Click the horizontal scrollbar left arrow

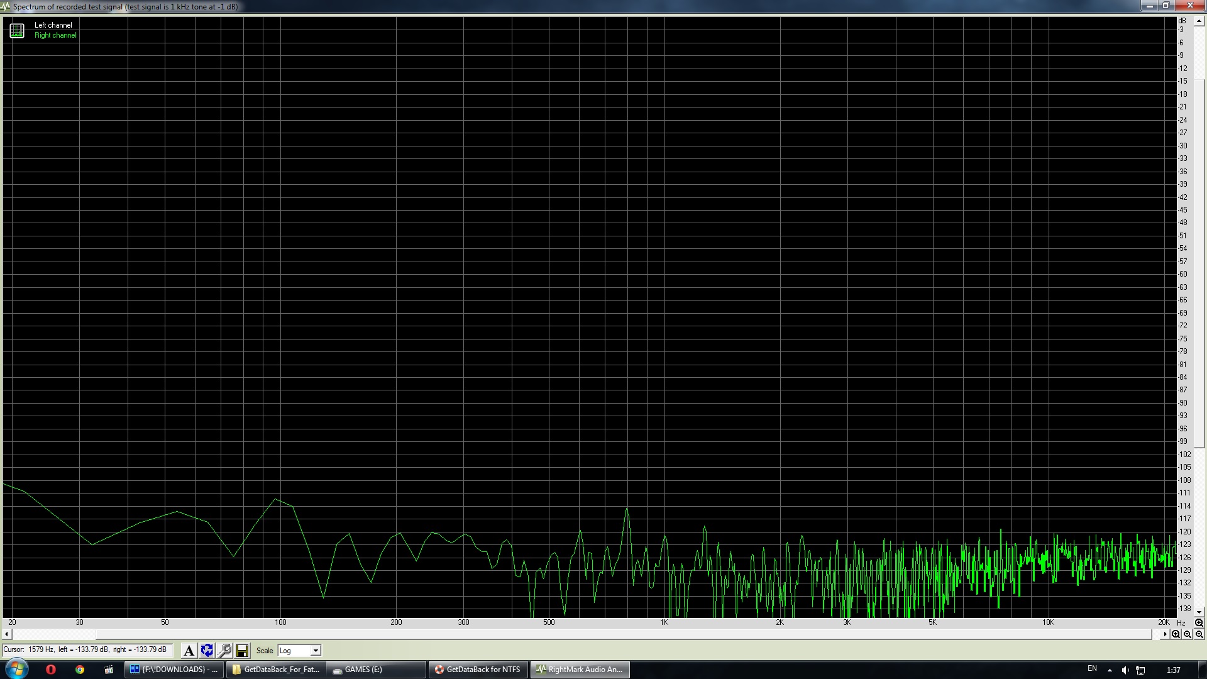[x=7, y=634]
